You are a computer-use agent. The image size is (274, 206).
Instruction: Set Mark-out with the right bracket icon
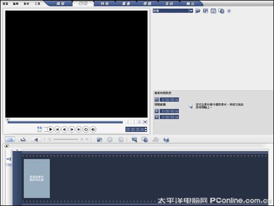[134, 121]
